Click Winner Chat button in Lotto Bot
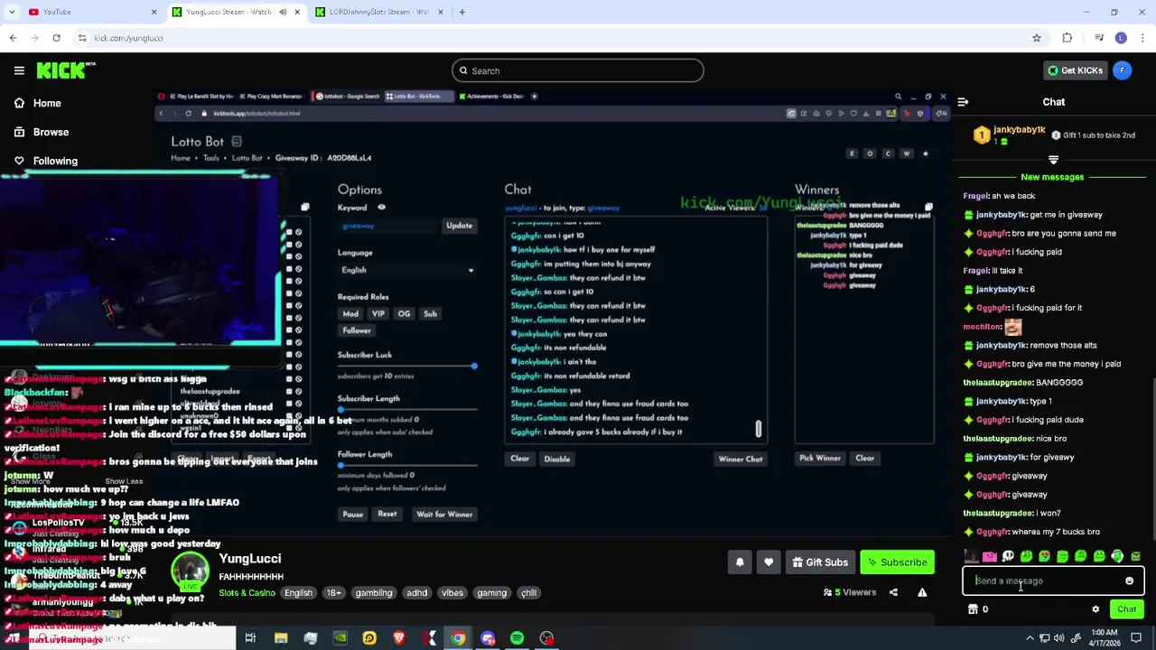The image size is (1156, 650). click(x=741, y=460)
